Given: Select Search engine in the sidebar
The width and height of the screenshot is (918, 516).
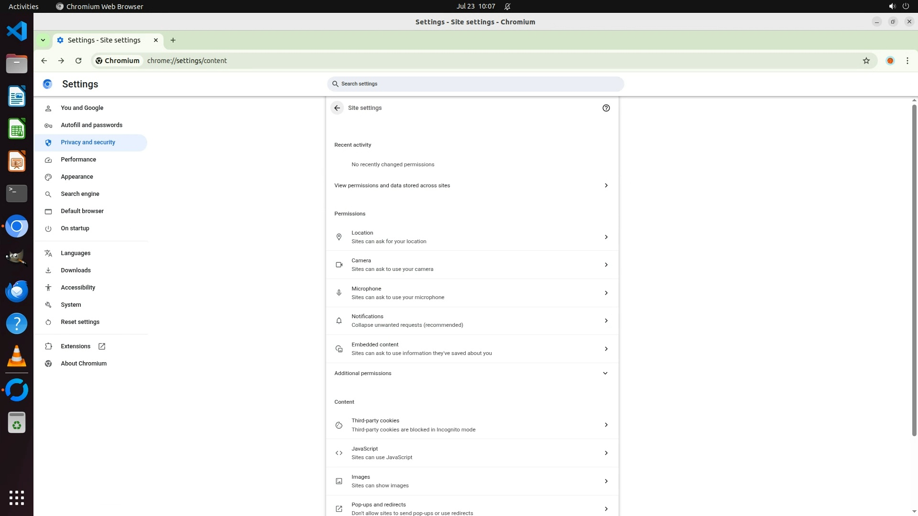Looking at the screenshot, I should pos(80,194).
